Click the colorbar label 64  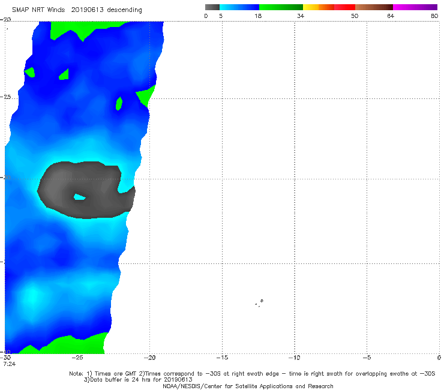tap(391, 16)
